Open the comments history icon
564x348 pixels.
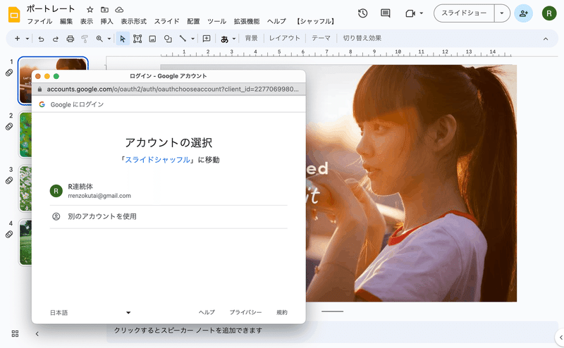[x=385, y=13]
